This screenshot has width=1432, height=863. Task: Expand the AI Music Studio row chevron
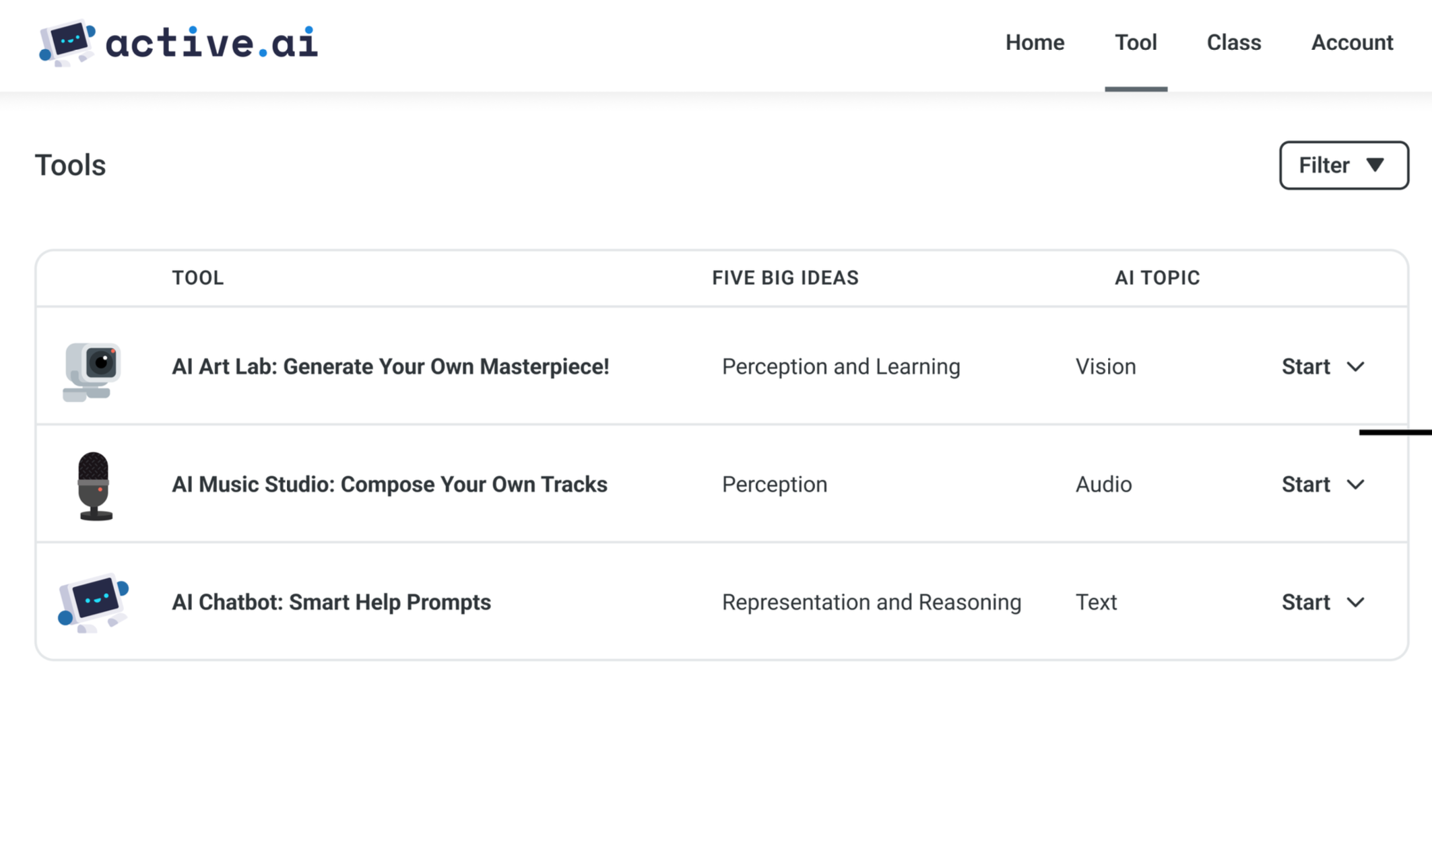pos(1355,485)
